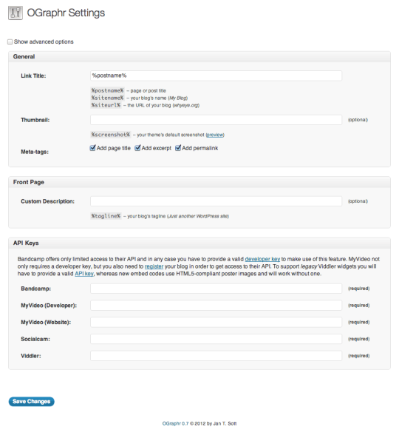Image resolution: width=399 pixels, height=441 pixels.
Task: Open Bandcamp developer key link
Action: (x=262, y=259)
